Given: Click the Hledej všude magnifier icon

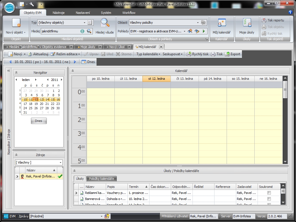Looking at the screenshot, I should click(x=105, y=23).
